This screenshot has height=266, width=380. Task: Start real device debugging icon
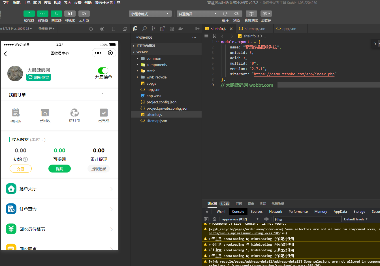[251, 14]
